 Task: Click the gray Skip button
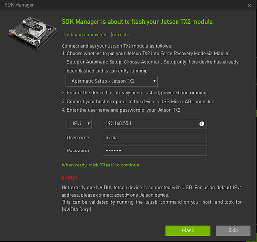(x=233, y=230)
